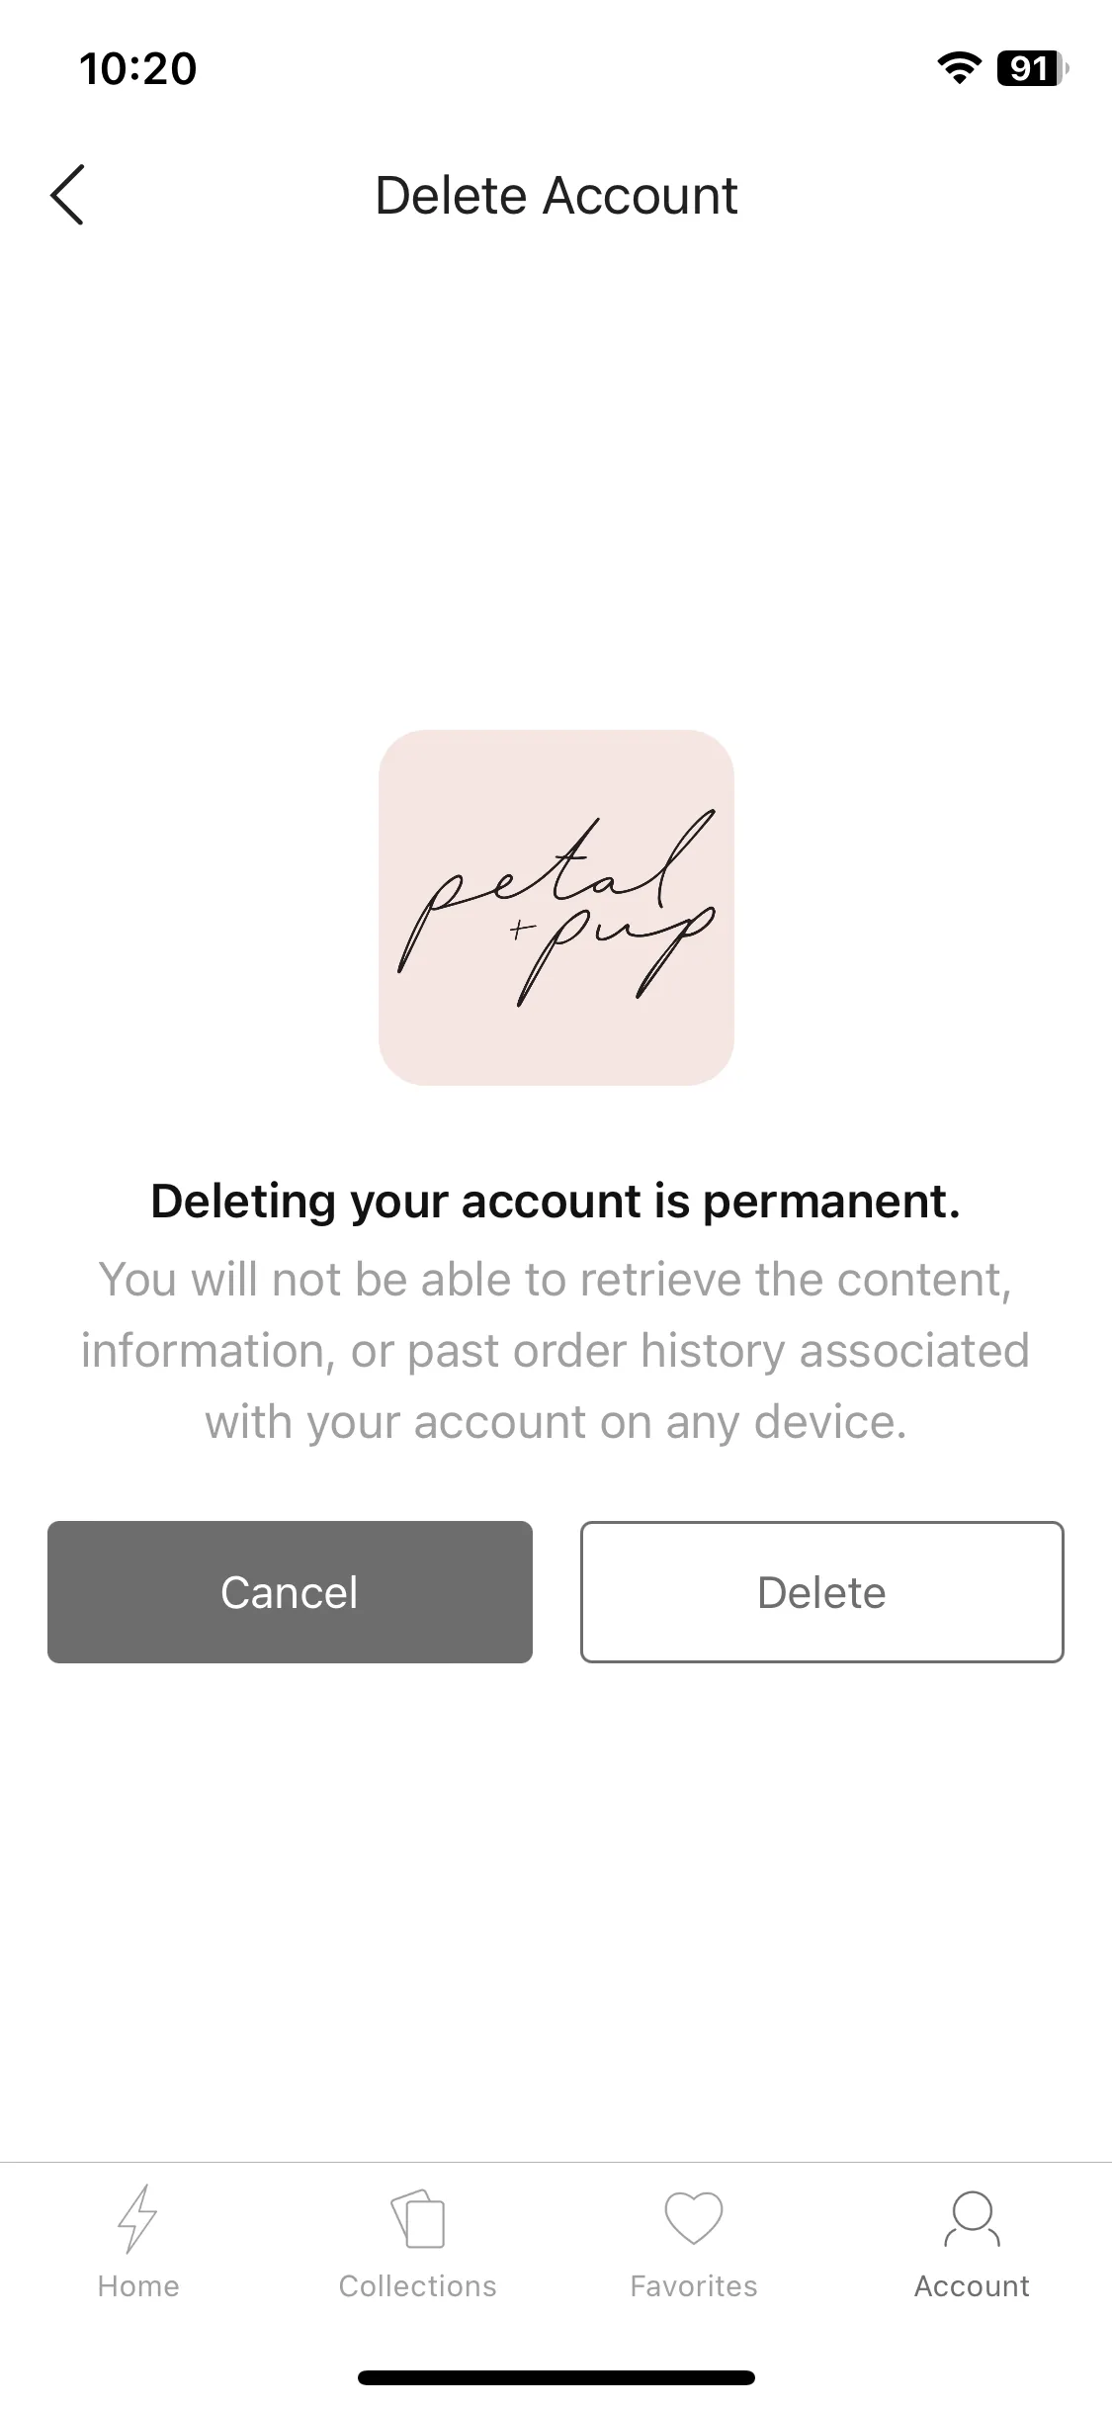Screen dimensions: 1112x2409
Task: Switch to the Home tab label
Action: 138,2286
